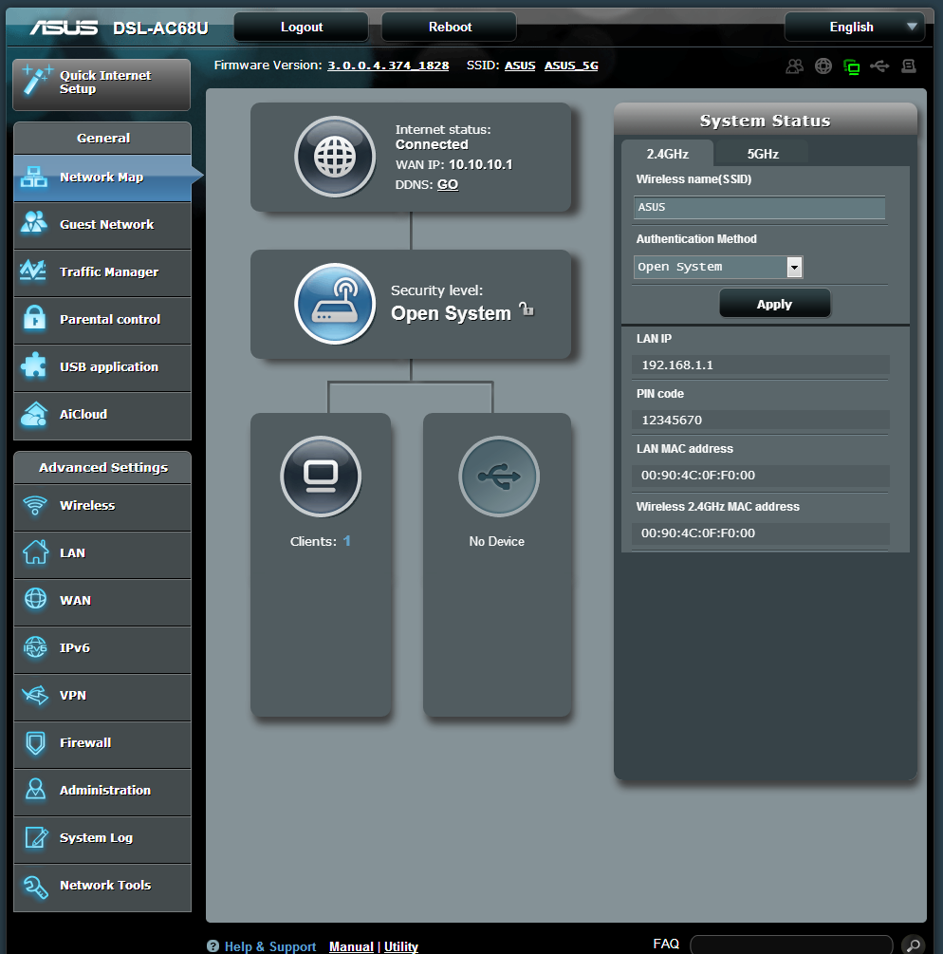Image resolution: width=943 pixels, height=954 pixels.
Task: Click the IPv6 globe icon
Action: point(35,647)
